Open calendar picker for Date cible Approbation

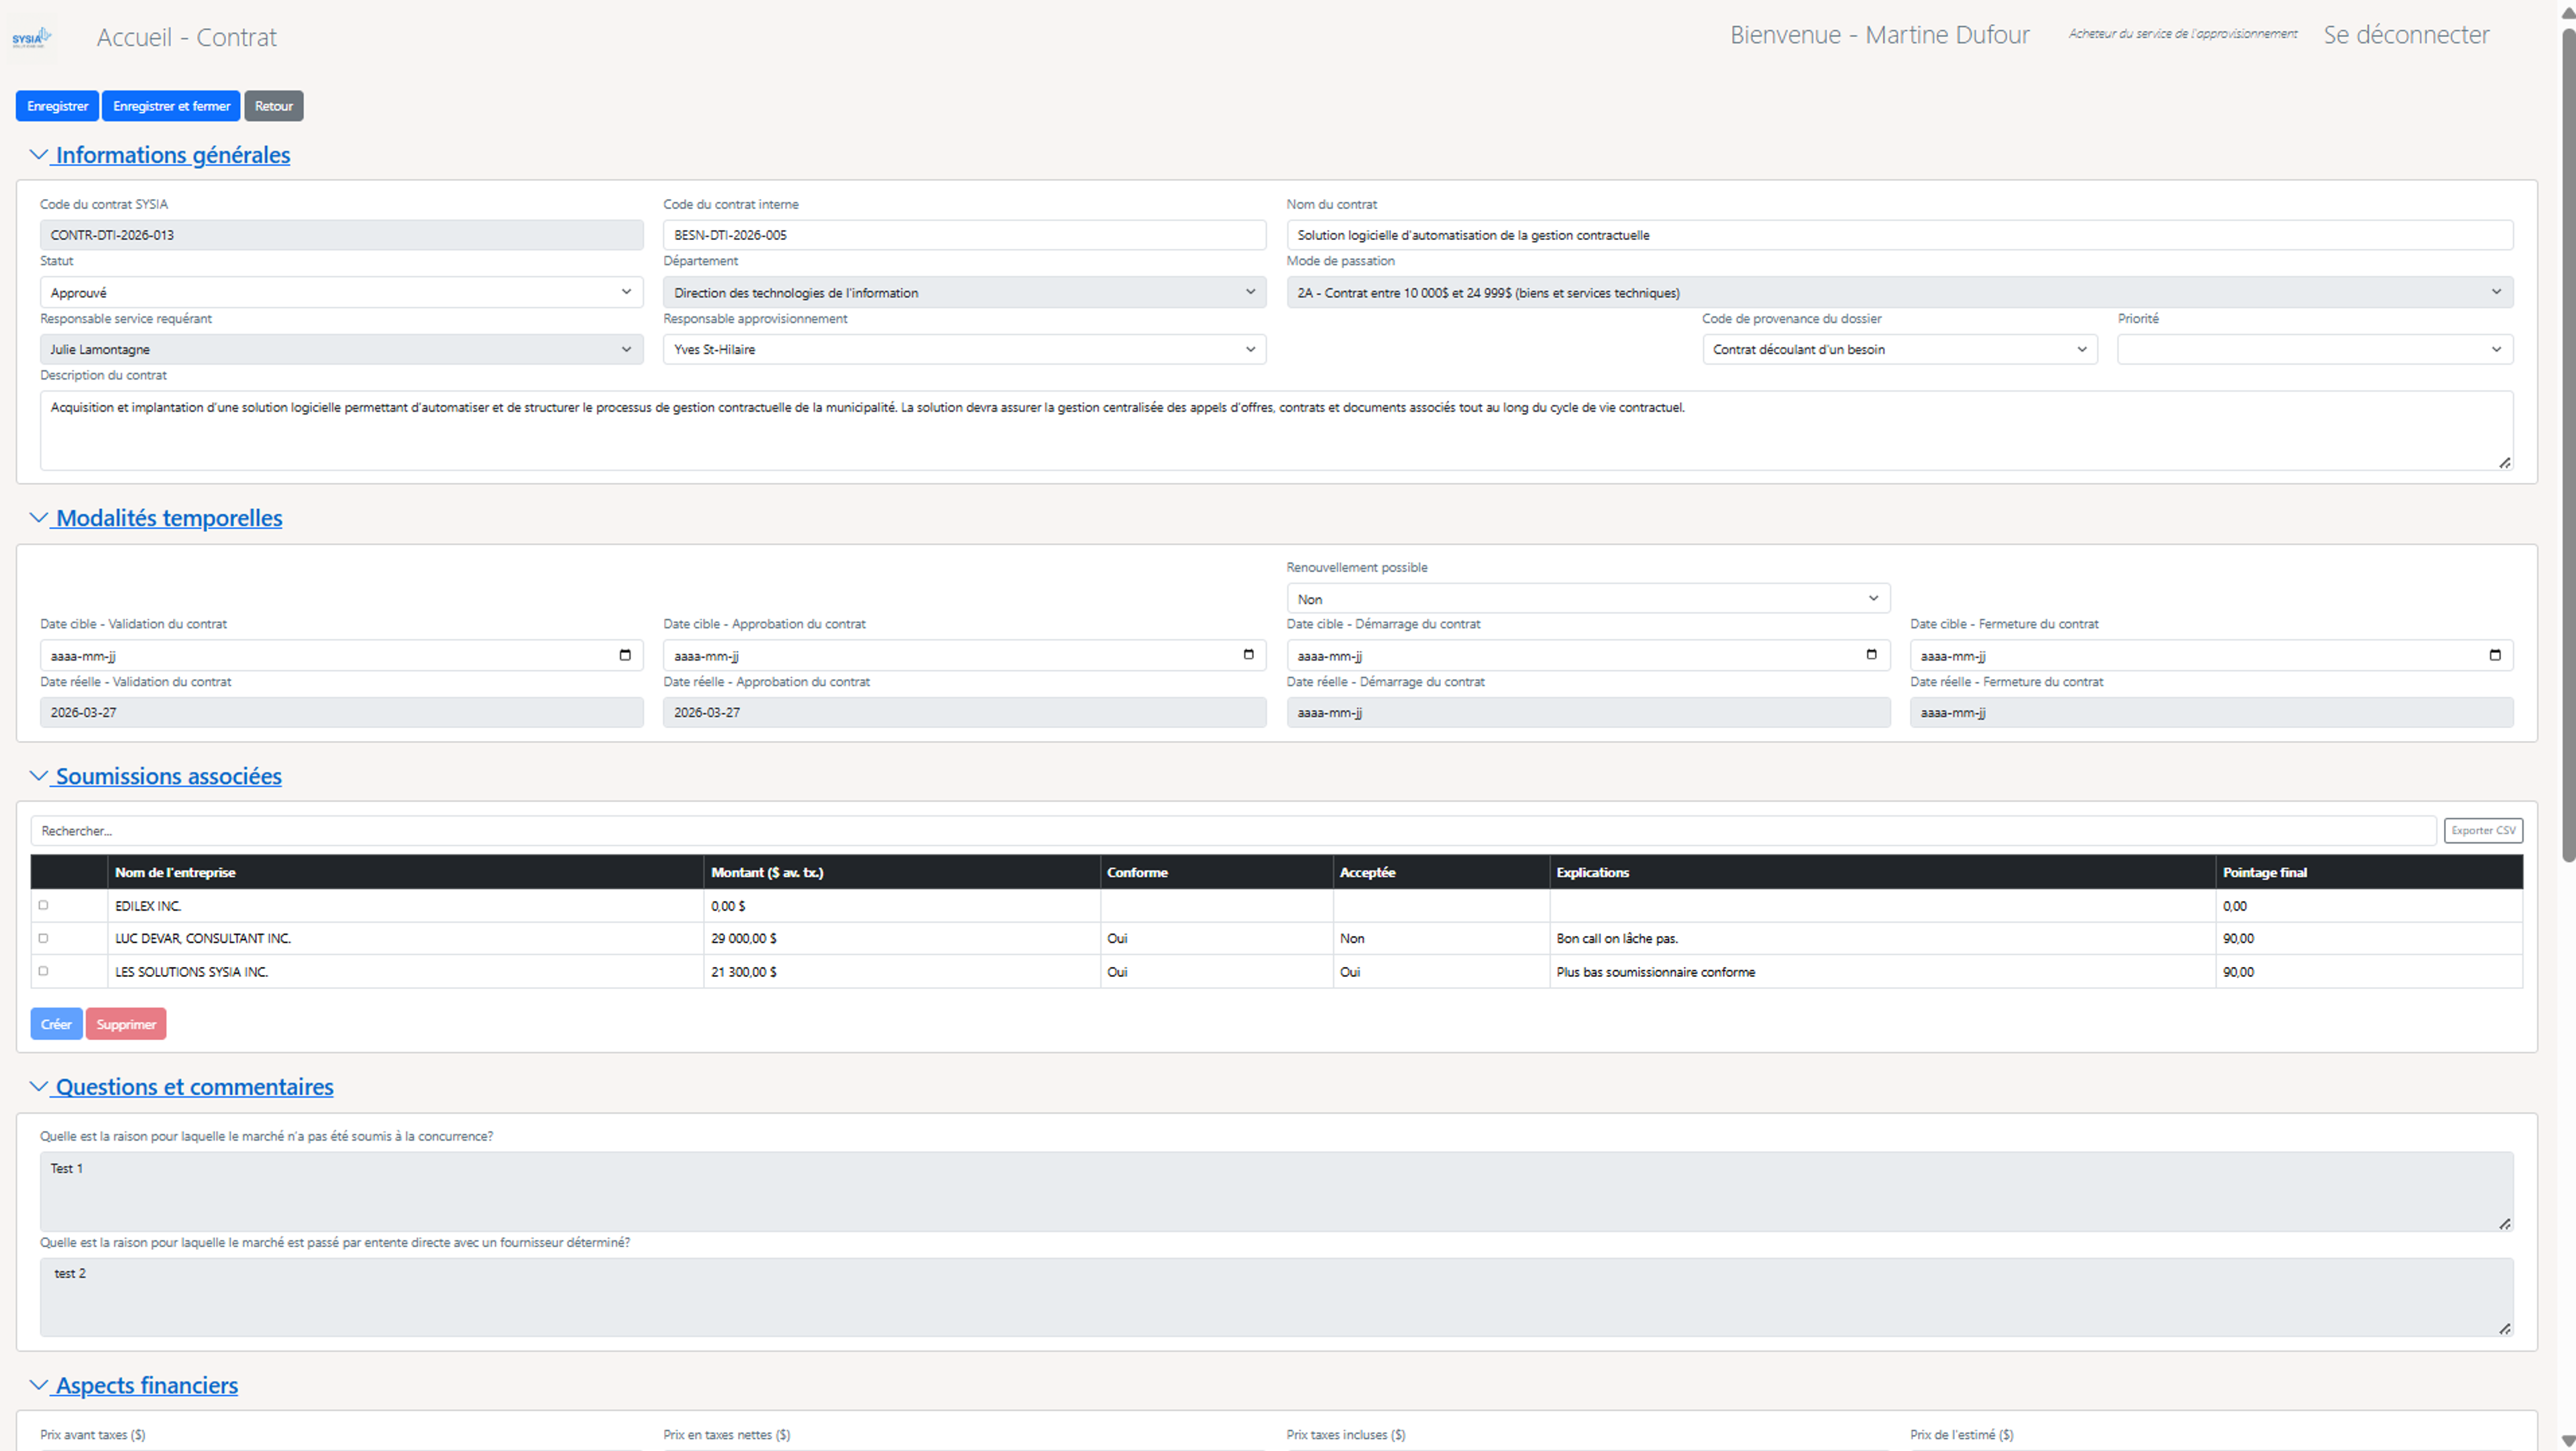(x=1248, y=656)
